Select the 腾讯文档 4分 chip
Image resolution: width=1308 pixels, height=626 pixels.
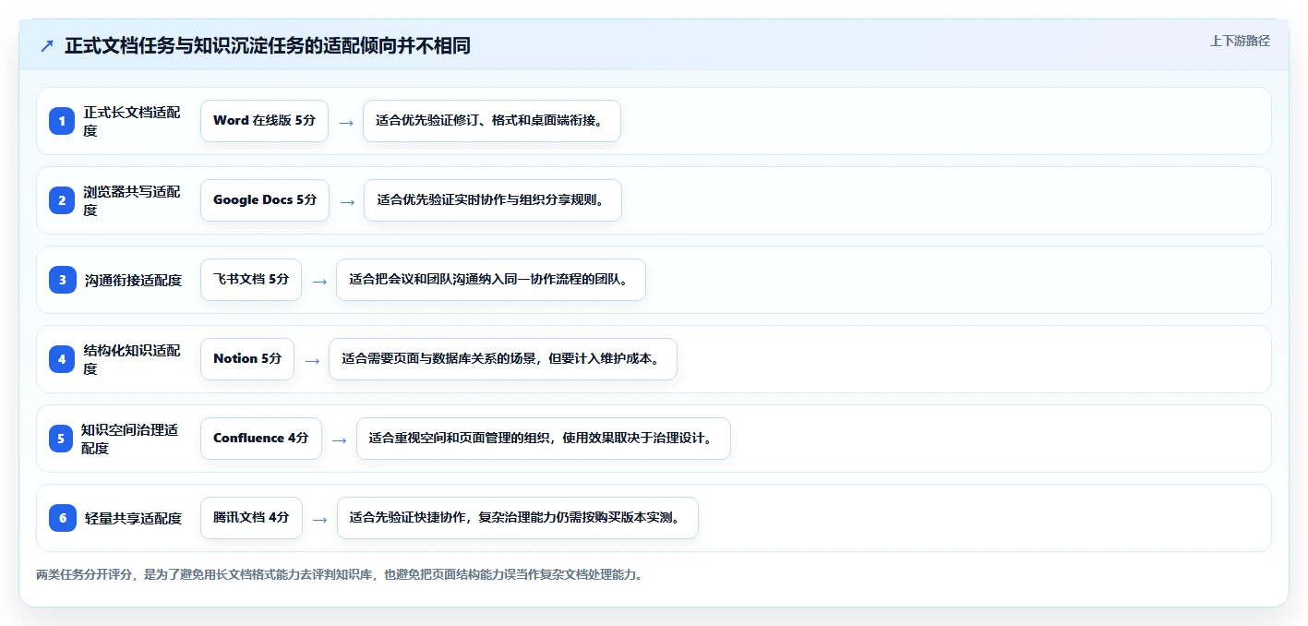[251, 518]
